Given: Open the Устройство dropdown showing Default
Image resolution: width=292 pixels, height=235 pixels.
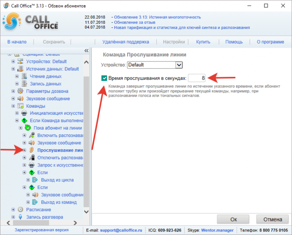Looking at the screenshot, I should [x=155, y=65].
